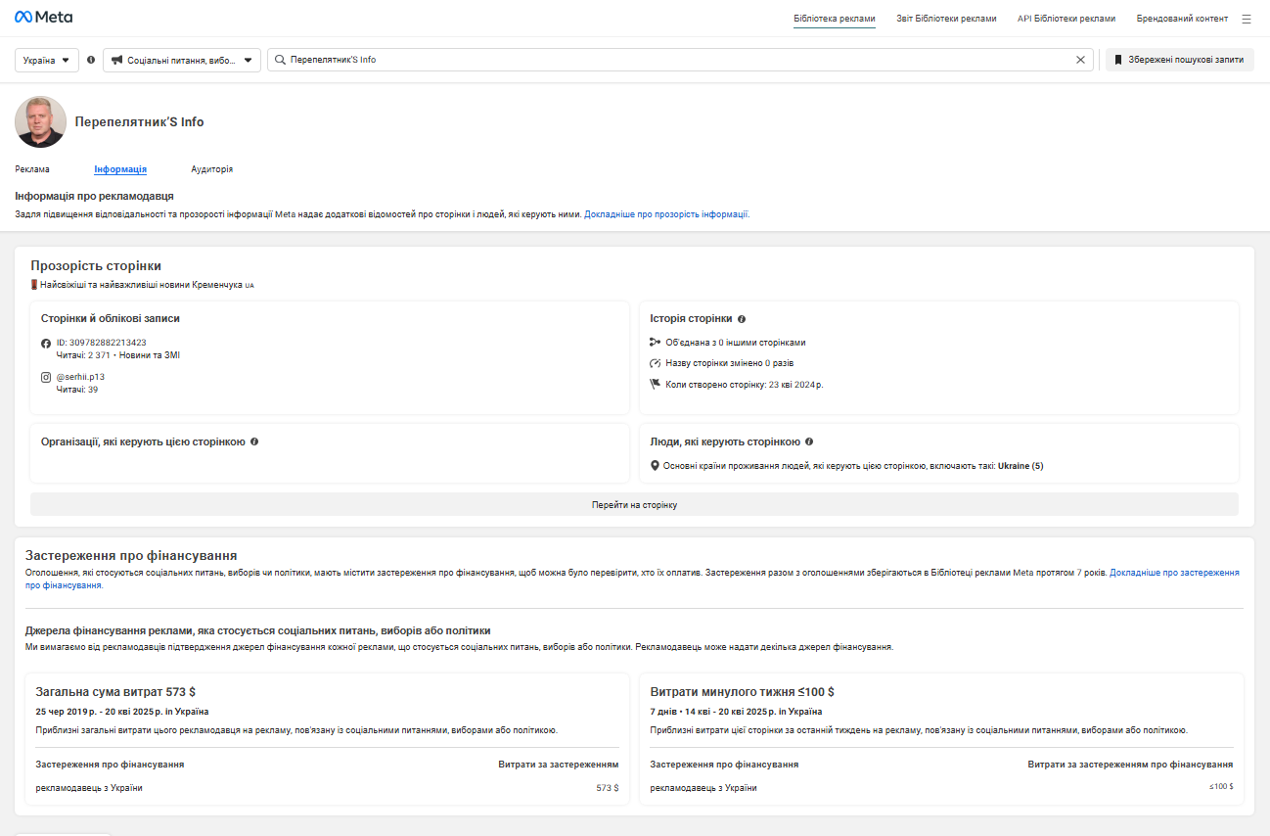Click the magnifier search icon

coord(281,60)
